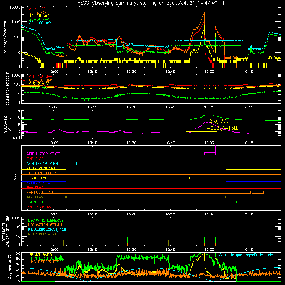Screen dimensions: 285x285
Task: Click the GAP_FLAG label
Action: tap(35, 159)
